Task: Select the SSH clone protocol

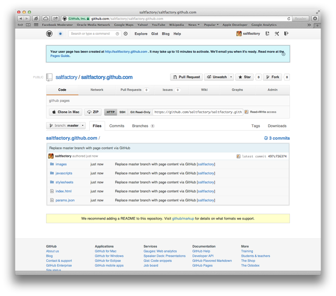Action: (122, 112)
